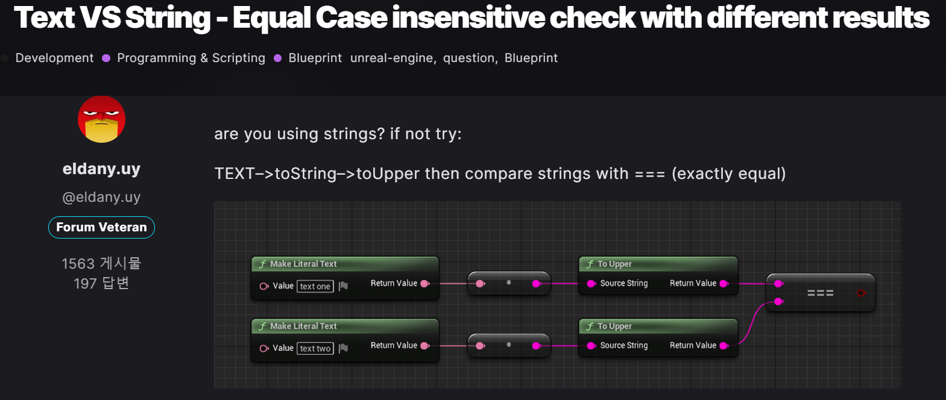Click the Source String pin of the bottom To Upper node
The height and width of the screenshot is (400, 946).
click(x=591, y=345)
